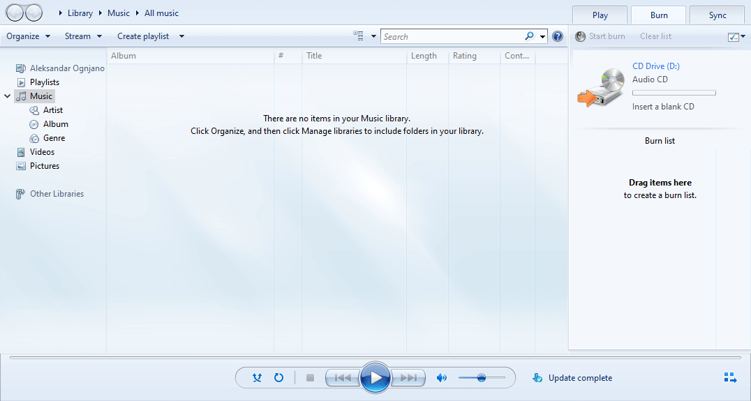Click the Update complete status text
751x401 pixels.
click(x=580, y=378)
